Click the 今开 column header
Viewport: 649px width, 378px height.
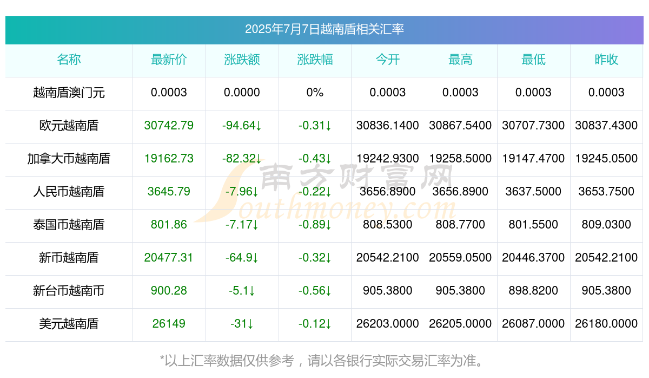coord(388,60)
